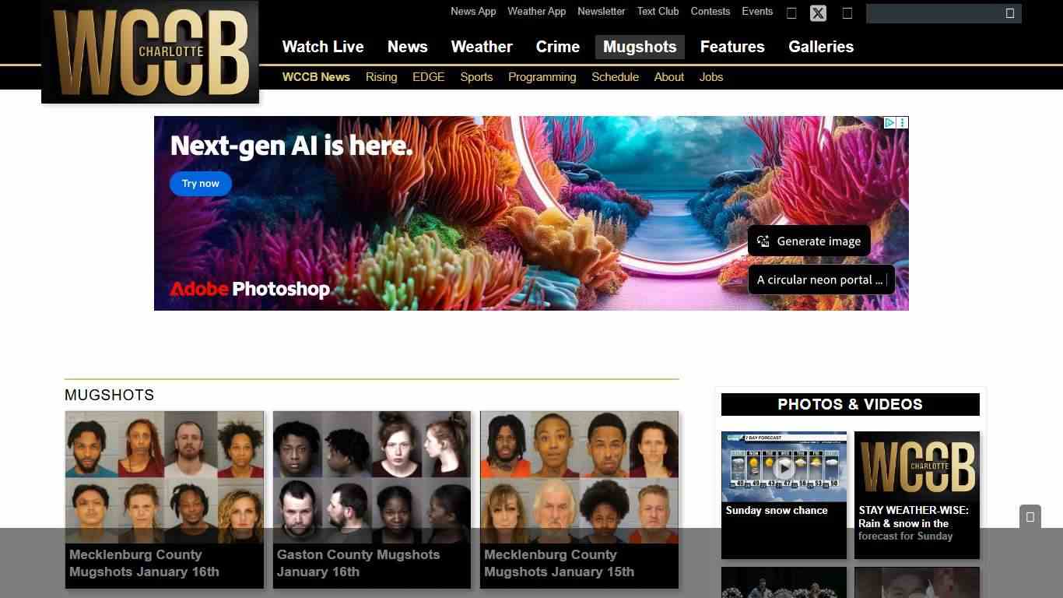Click the ad options icon beside AdChoices
1063x598 pixels.
point(903,123)
